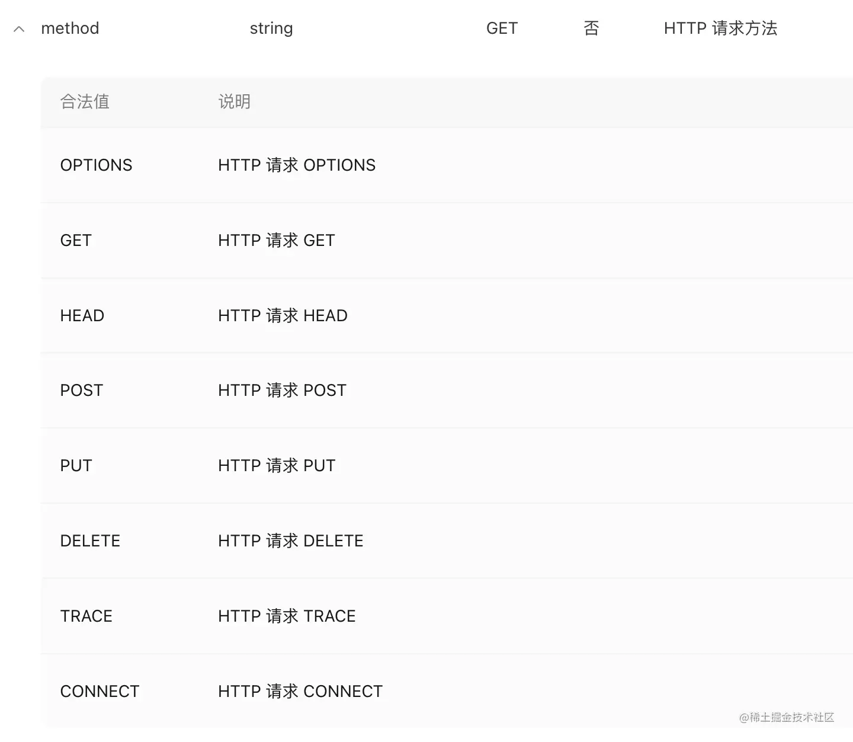Select the TRACE value cell
853x742 pixels.
click(x=86, y=616)
